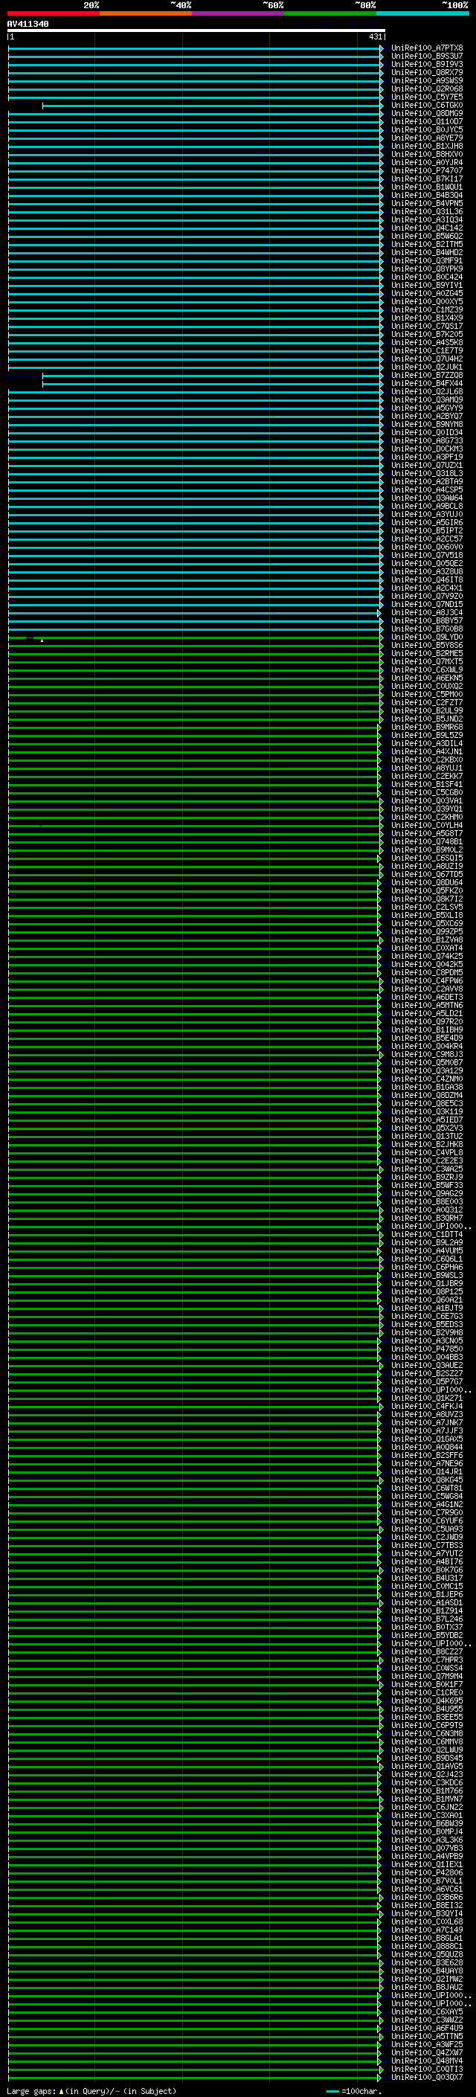Click the white query ruler bar
This screenshot has width=476, height=2097.
point(196,30)
